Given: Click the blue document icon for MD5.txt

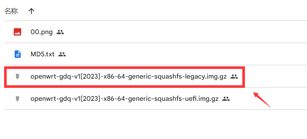Looking at the screenshot, I should 17,54.
